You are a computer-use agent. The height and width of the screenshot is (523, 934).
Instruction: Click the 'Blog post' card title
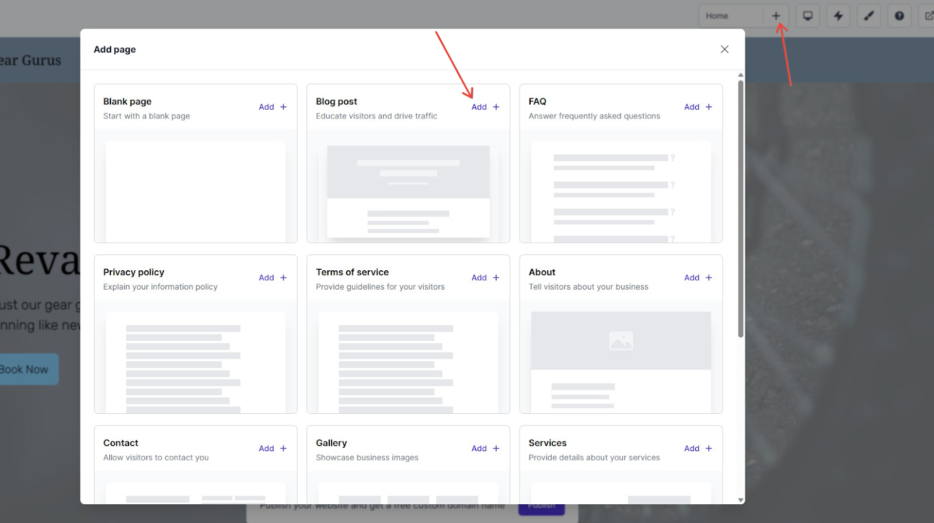coord(336,102)
